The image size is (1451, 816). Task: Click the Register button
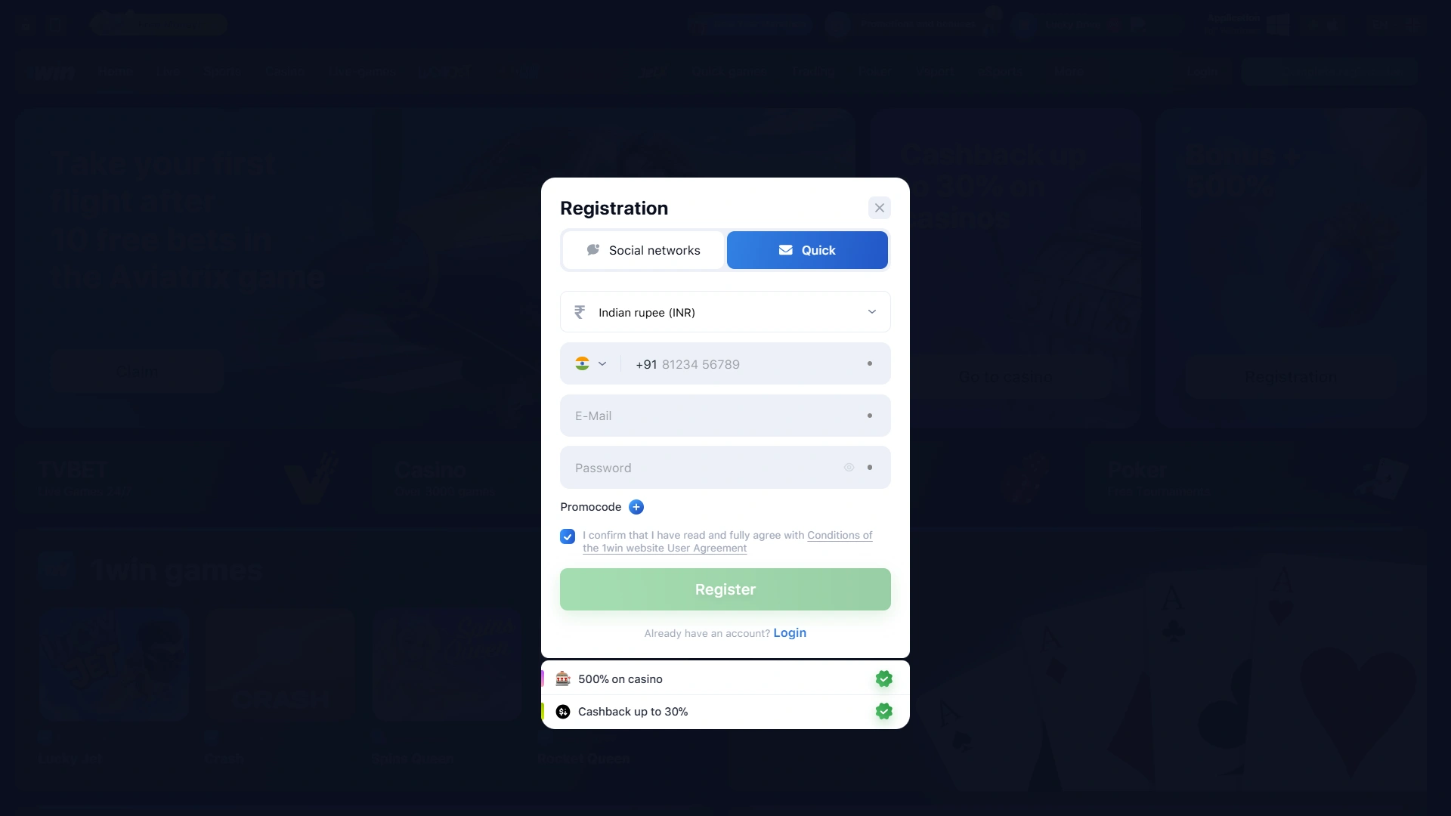tap(725, 589)
